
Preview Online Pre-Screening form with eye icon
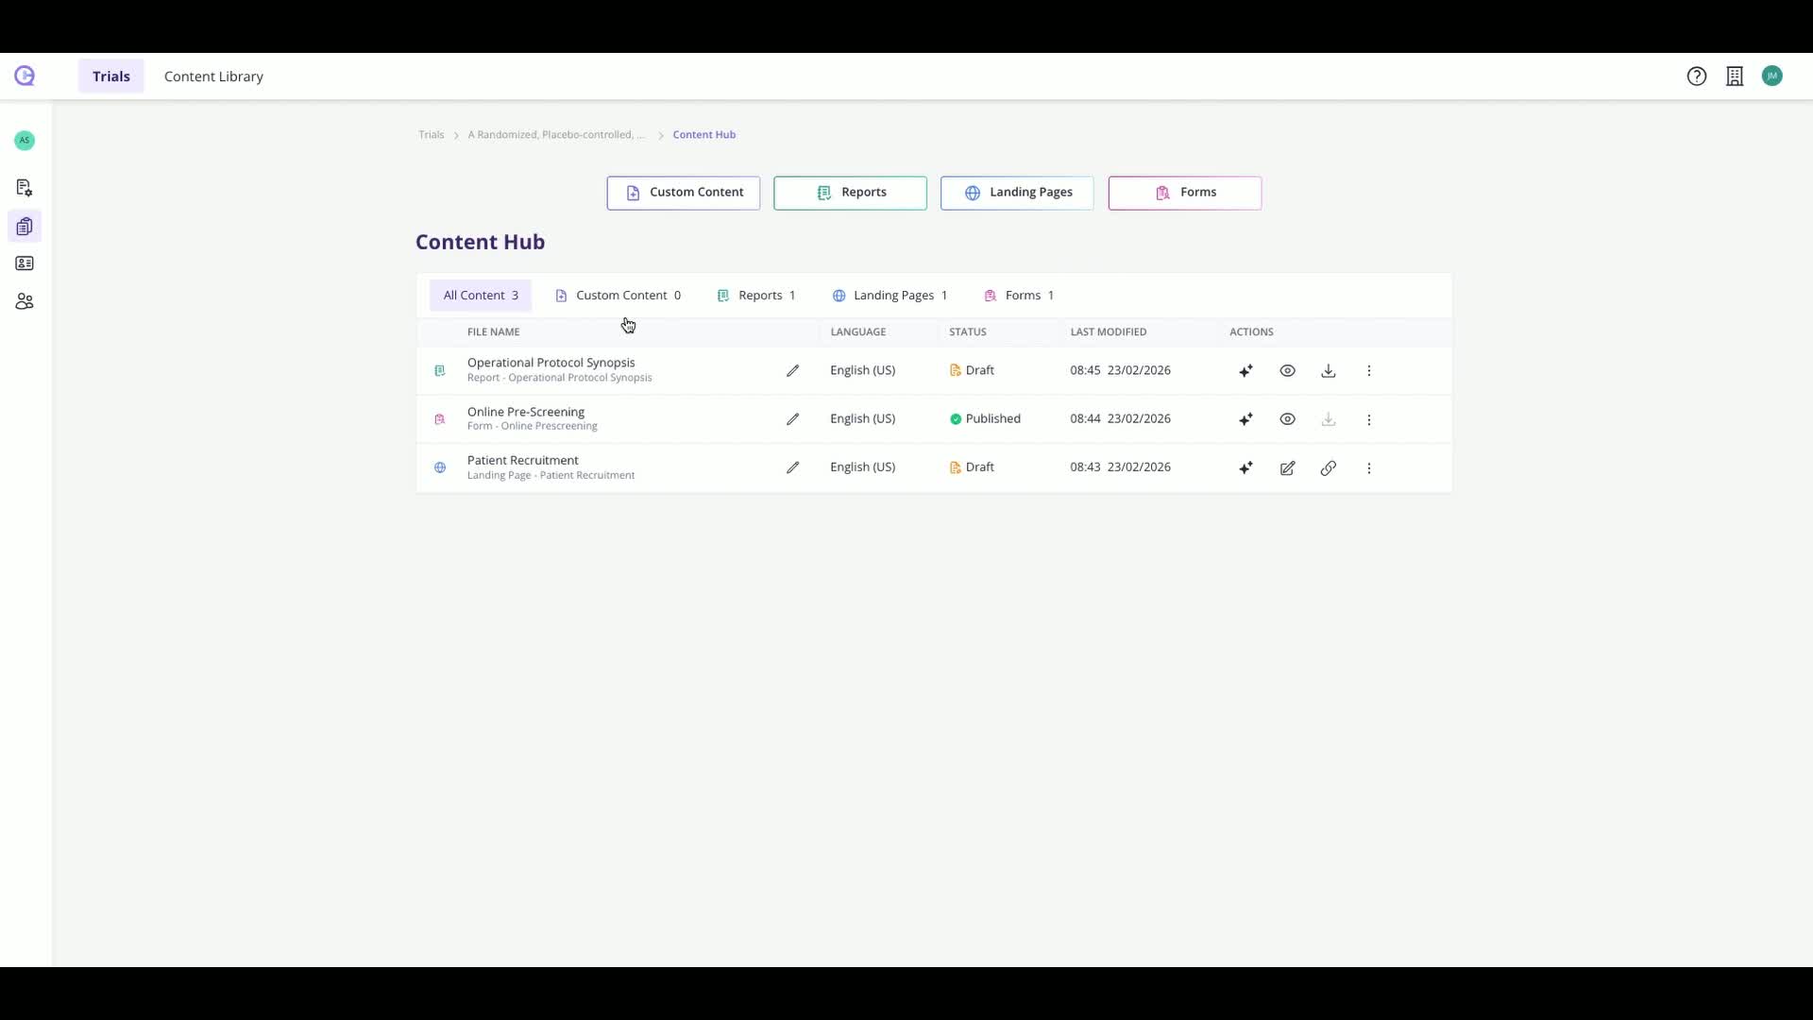[x=1287, y=419]
